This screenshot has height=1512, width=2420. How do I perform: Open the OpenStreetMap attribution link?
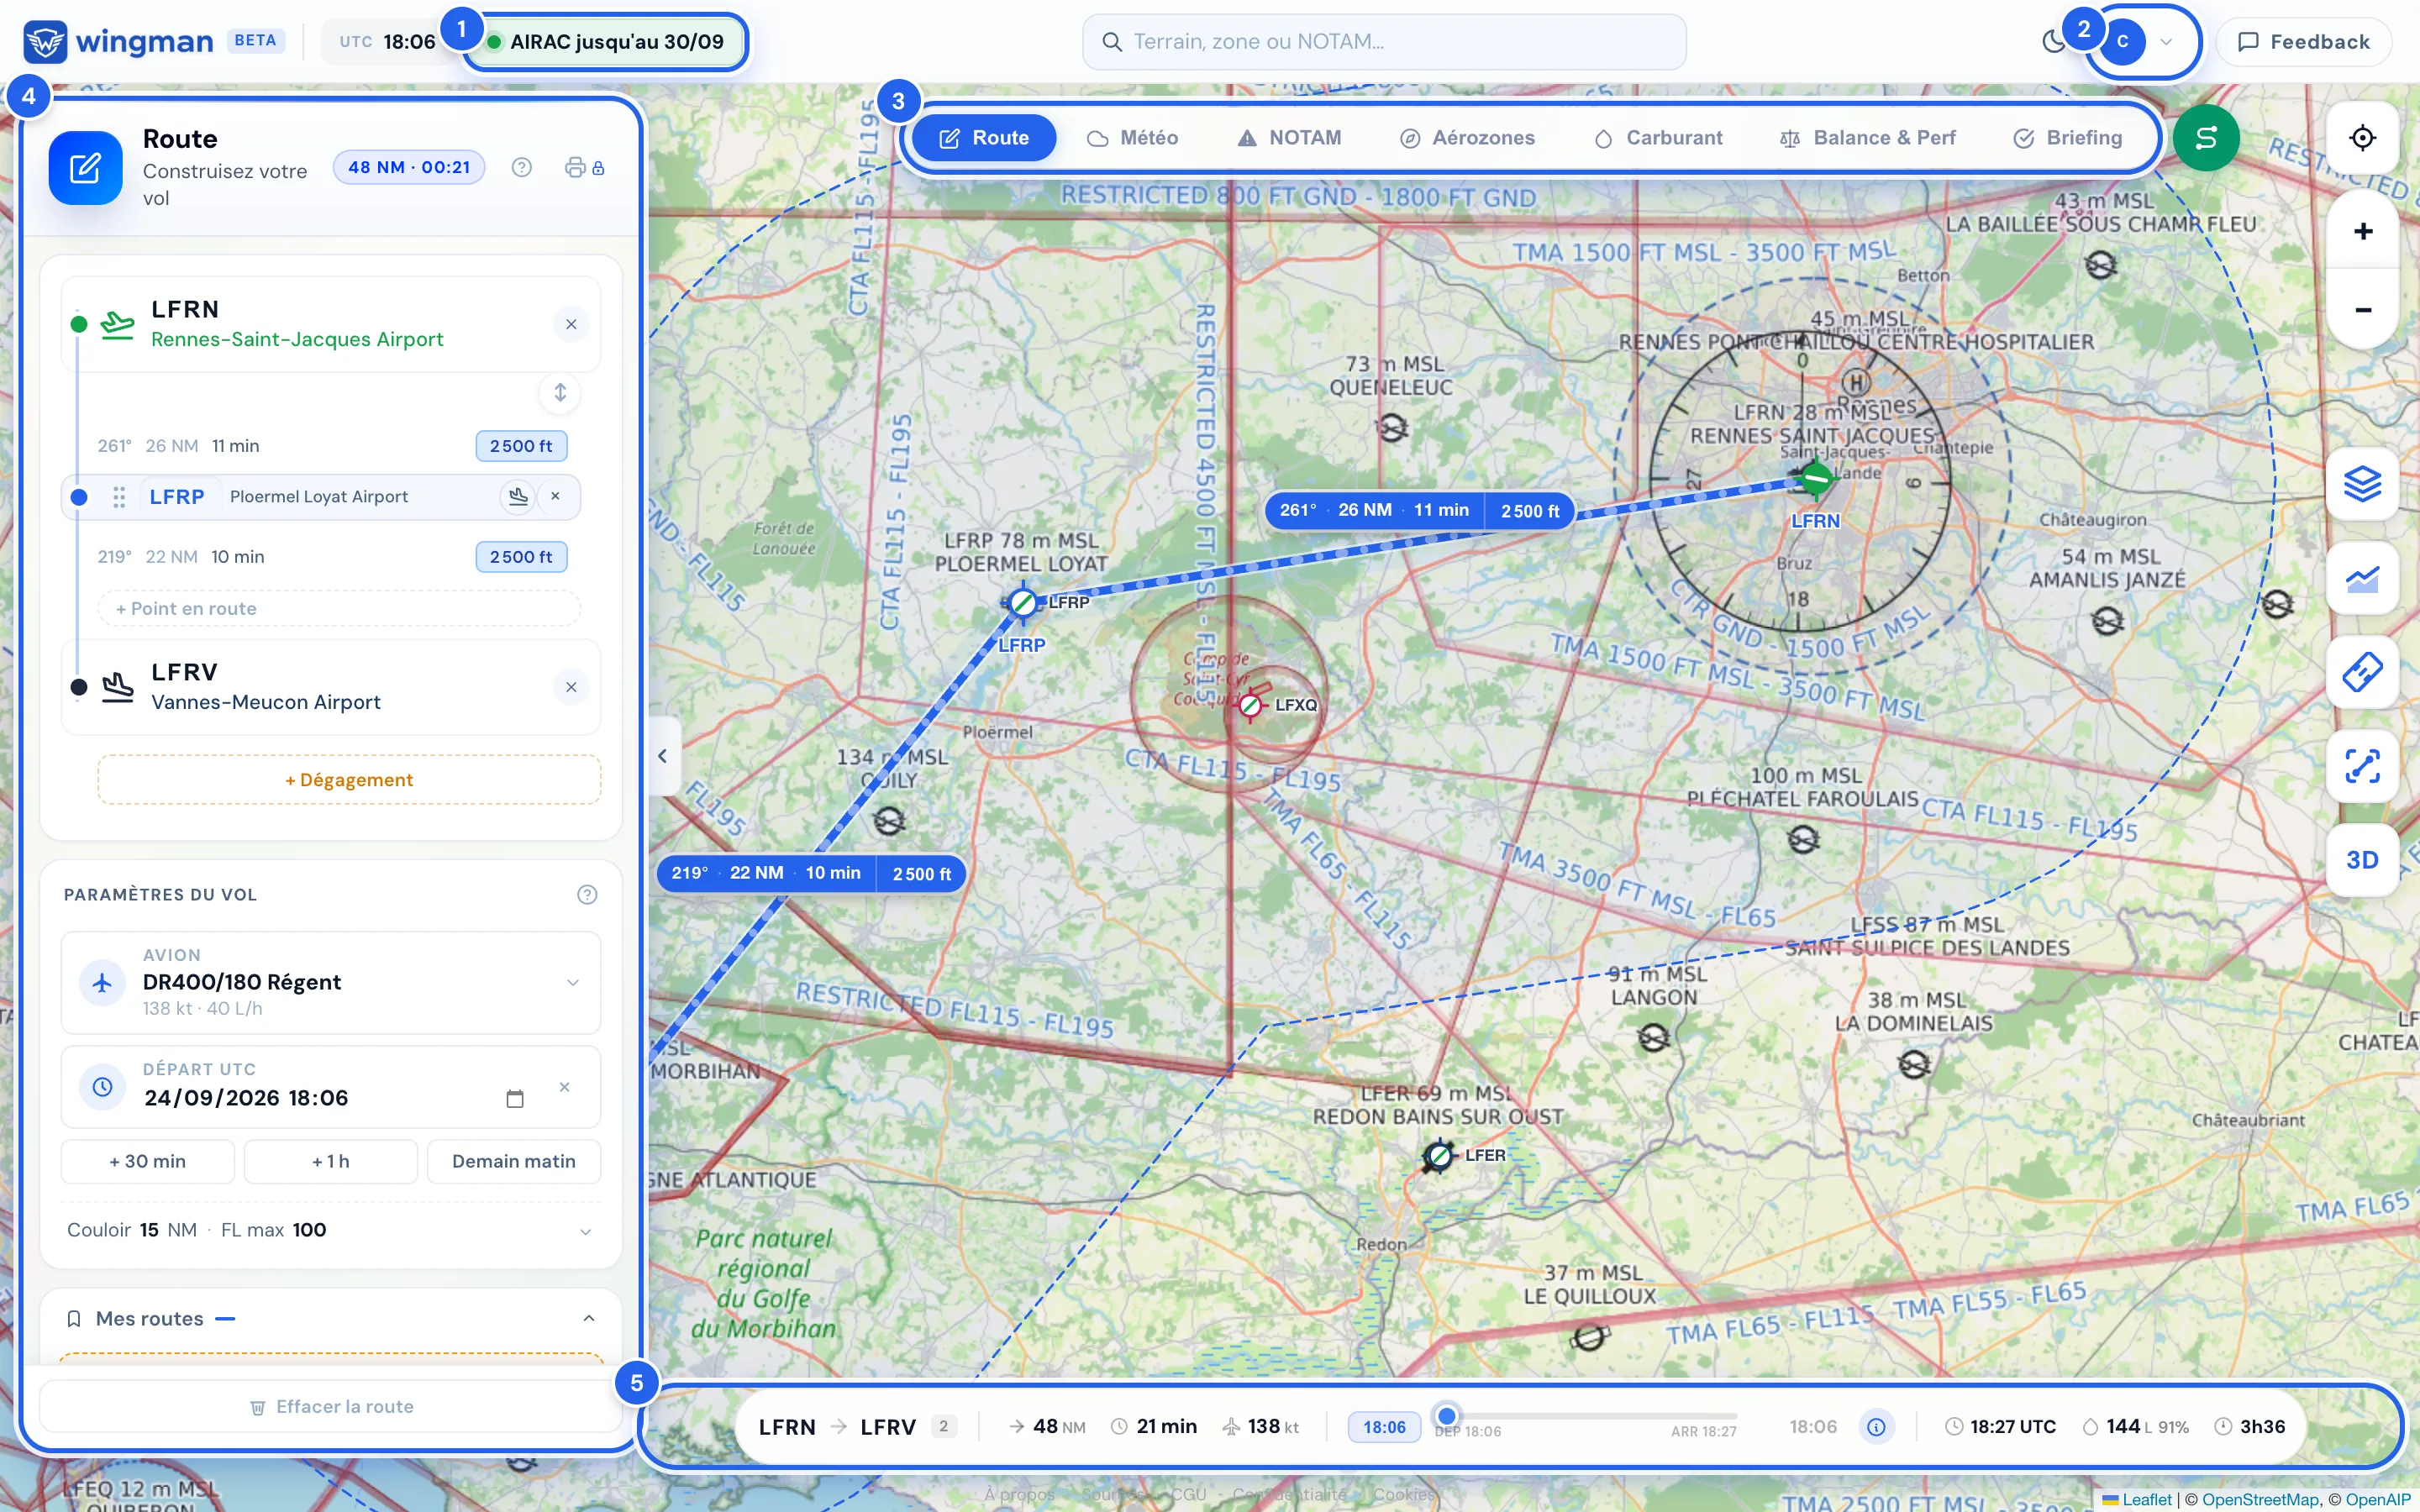2260,1499
